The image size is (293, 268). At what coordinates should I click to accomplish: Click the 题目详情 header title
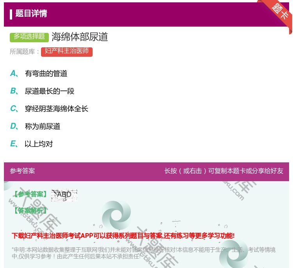31,13
